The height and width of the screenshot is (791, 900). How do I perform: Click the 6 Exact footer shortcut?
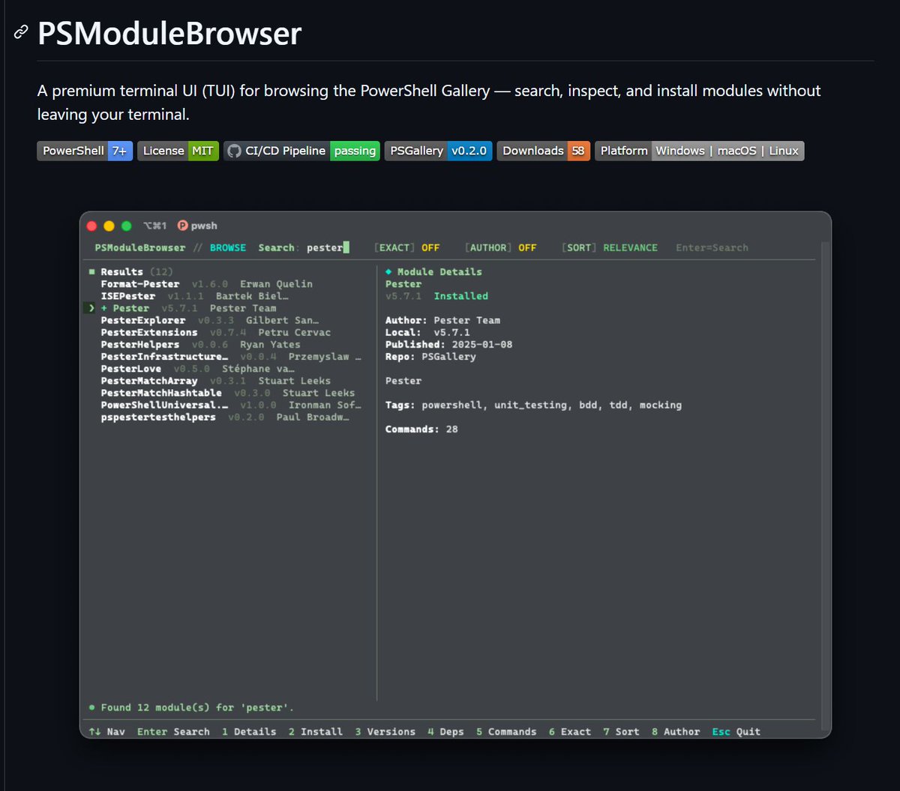(x=569, y=732)
